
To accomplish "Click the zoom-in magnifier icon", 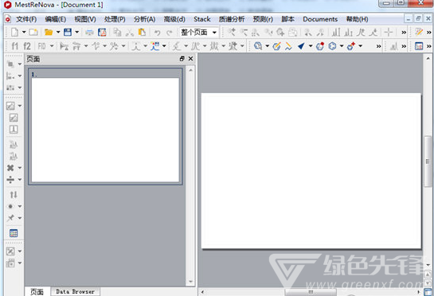I will click(232, 33).
